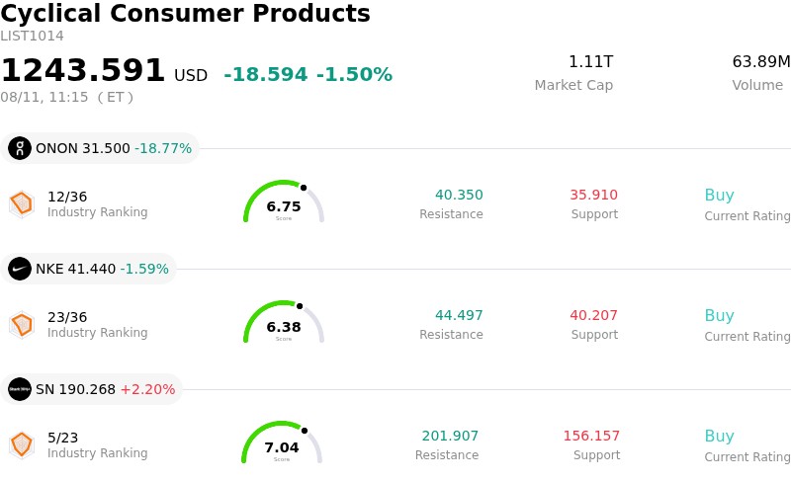Click the 1.11T Market Cap figure
The height and width of the screenshot is (482, 791).
[x=590, y=61]
